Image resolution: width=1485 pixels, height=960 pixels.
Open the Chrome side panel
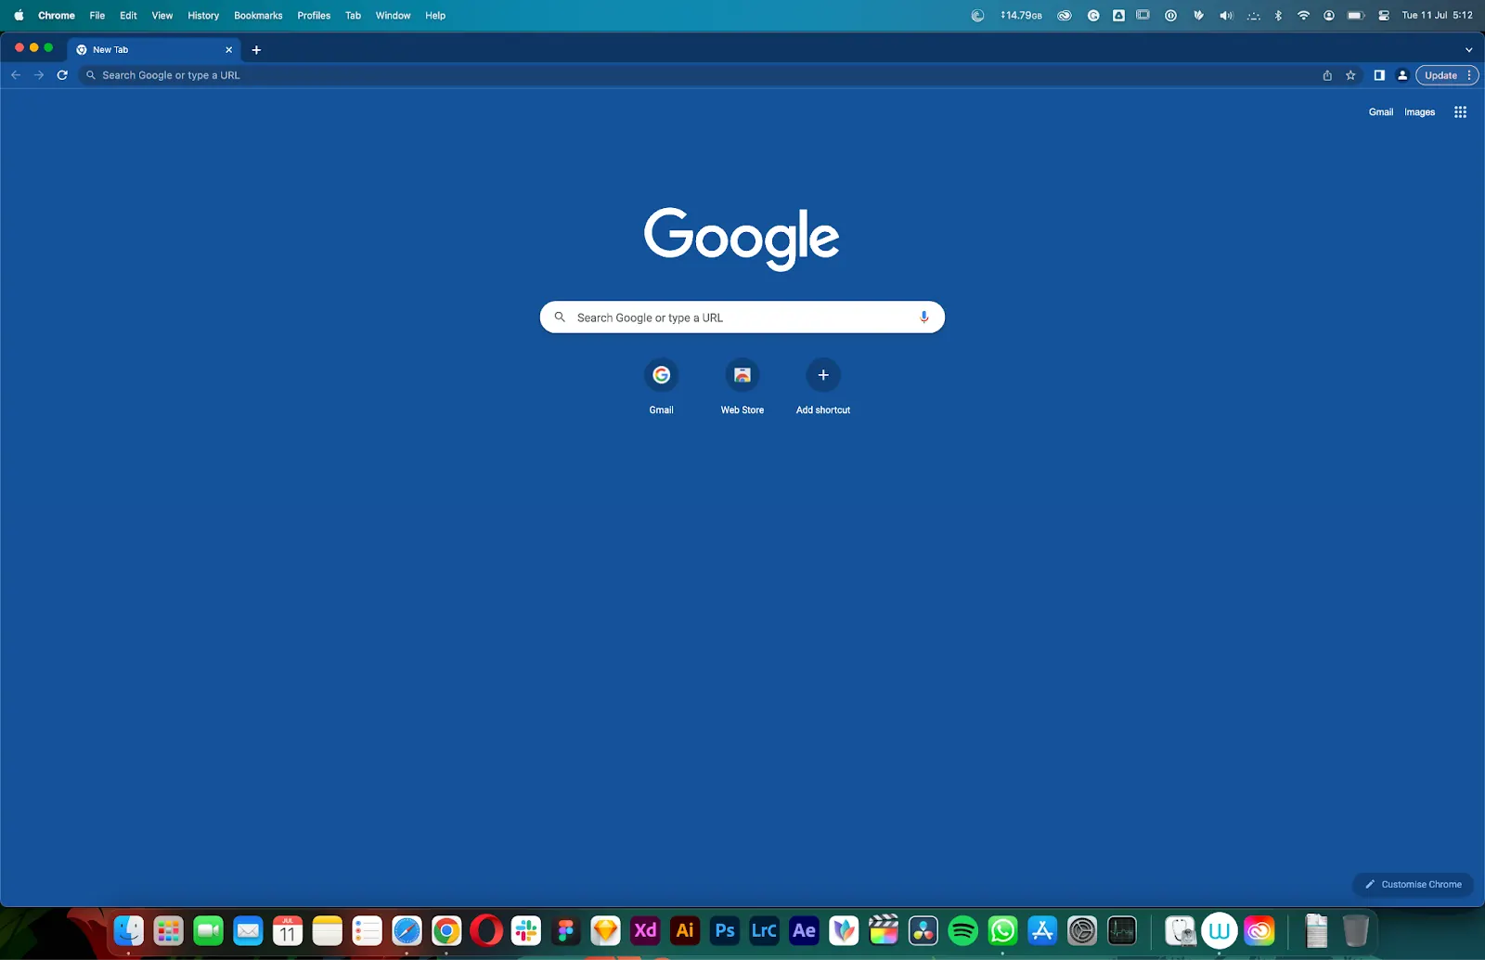[1379, 75]
